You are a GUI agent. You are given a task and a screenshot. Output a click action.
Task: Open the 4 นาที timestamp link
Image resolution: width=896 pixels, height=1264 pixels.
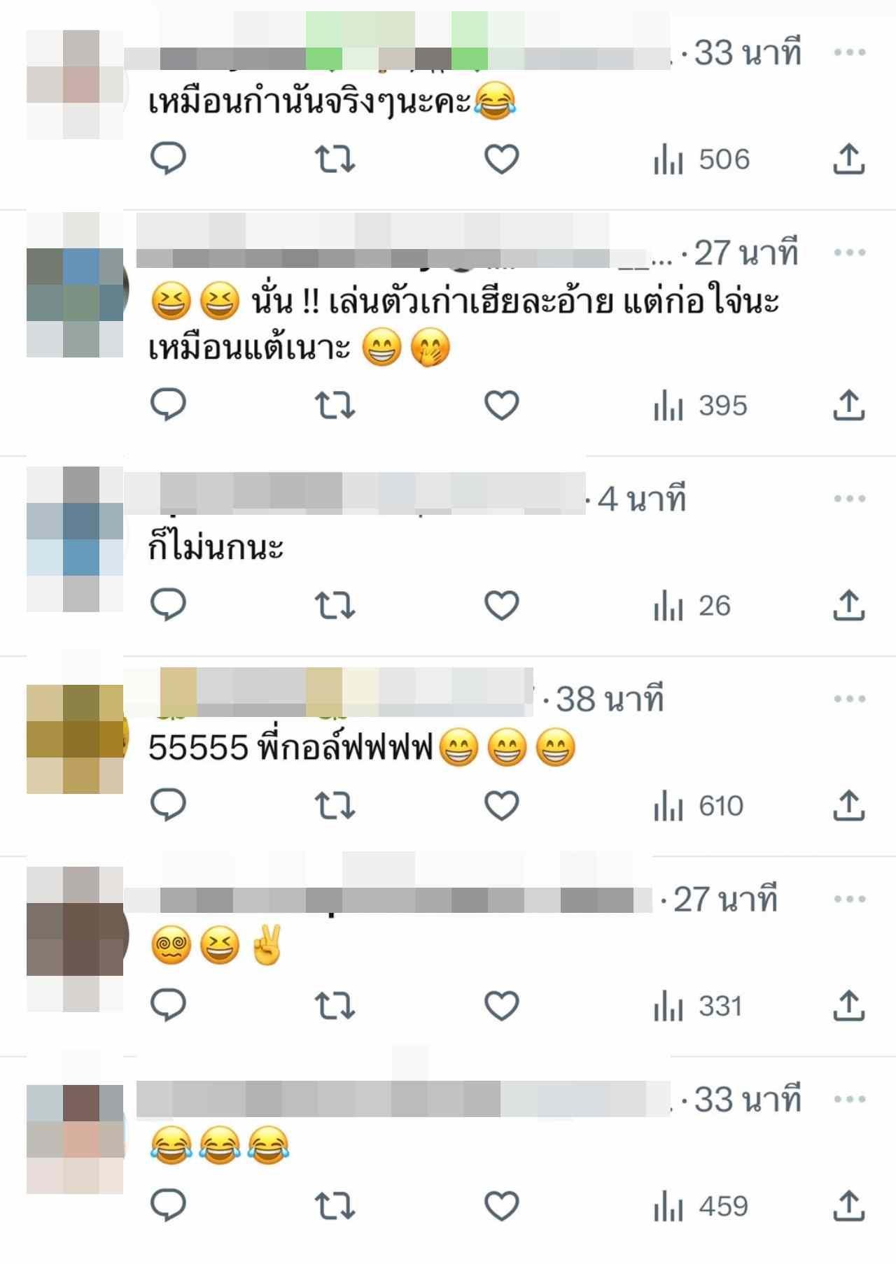click(642, 499)
